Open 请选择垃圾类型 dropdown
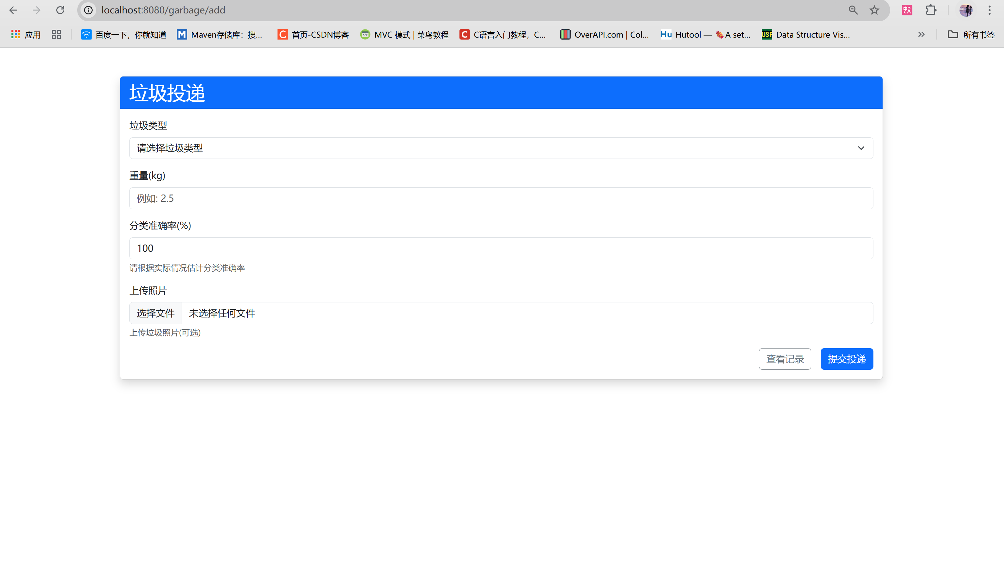This screenshot has width=1004, height=562. click(501, 148)
